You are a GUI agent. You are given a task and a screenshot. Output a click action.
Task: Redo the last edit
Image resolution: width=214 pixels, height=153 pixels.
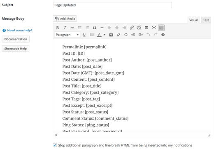tap(156, 35)
